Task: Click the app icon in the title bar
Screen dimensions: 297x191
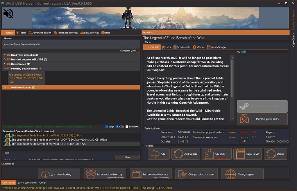Action: point(2,3)
